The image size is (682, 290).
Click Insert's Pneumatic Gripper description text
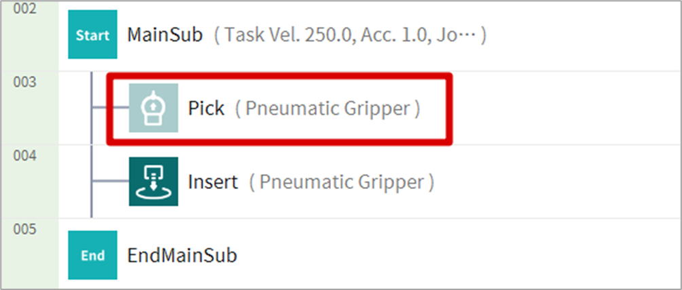coord(341,182)
